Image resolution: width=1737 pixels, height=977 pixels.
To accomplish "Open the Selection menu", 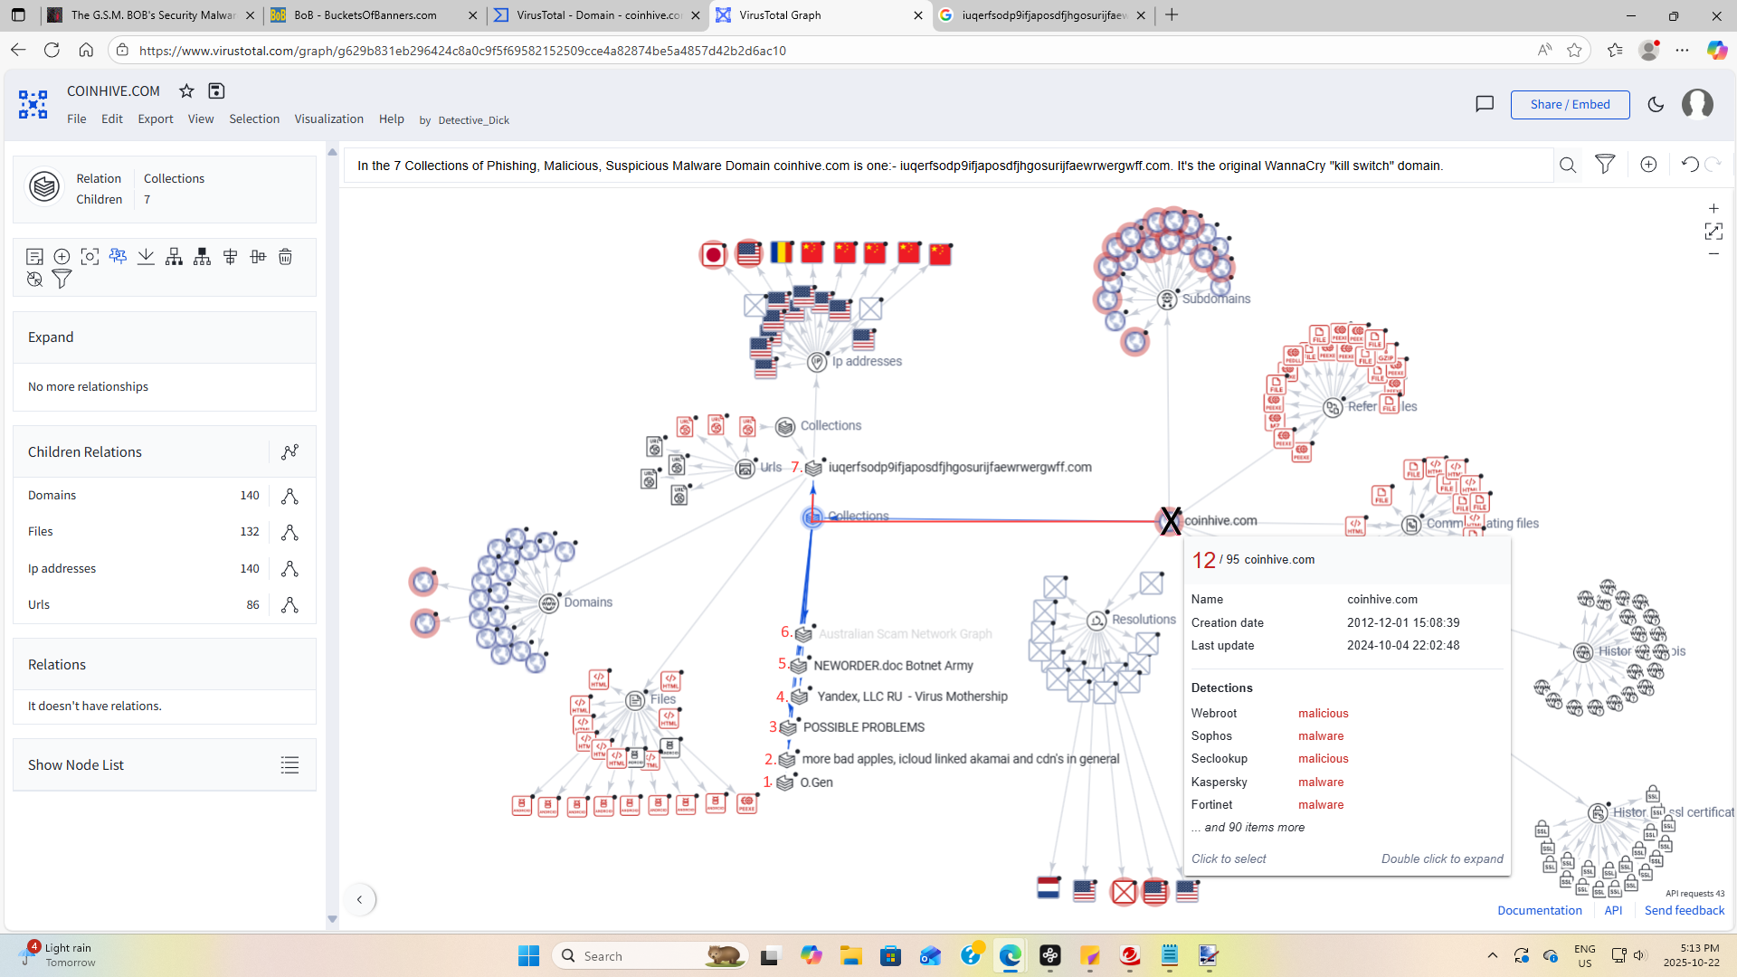I will point(254,119).
